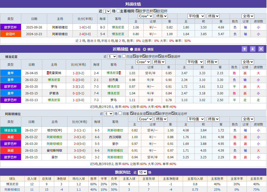Check the 同主 checkbox
The image size is (267, 192).
[124, 56]
